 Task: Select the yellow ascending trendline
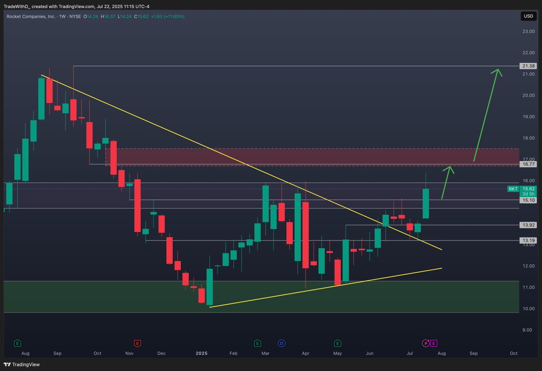pos(325,288)
